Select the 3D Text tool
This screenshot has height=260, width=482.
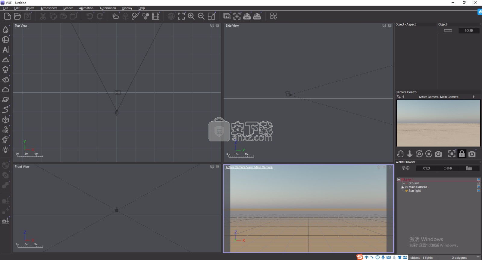point(5,50)
